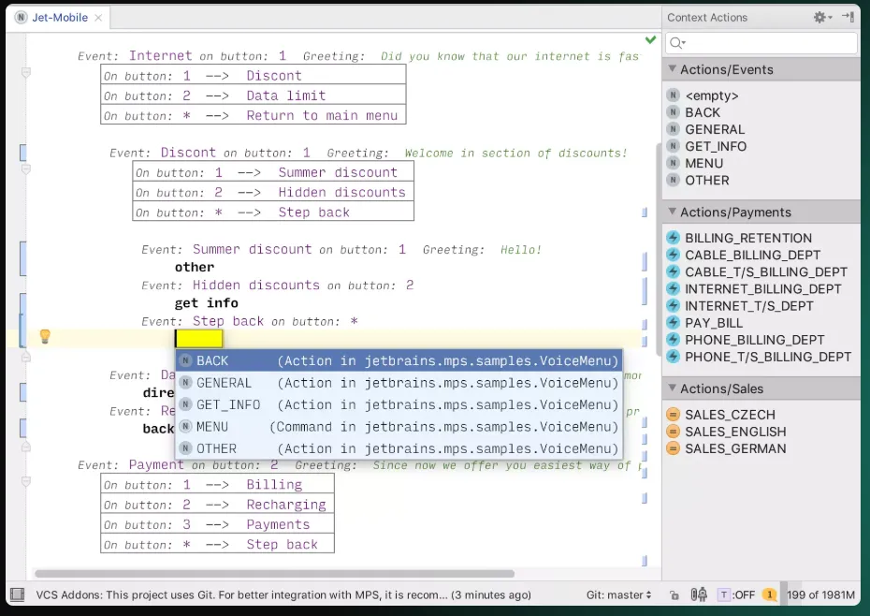
Task: Click PAY_BILL in Actions/Payments list
Action: pyautogui.click(x=714, y=323)
